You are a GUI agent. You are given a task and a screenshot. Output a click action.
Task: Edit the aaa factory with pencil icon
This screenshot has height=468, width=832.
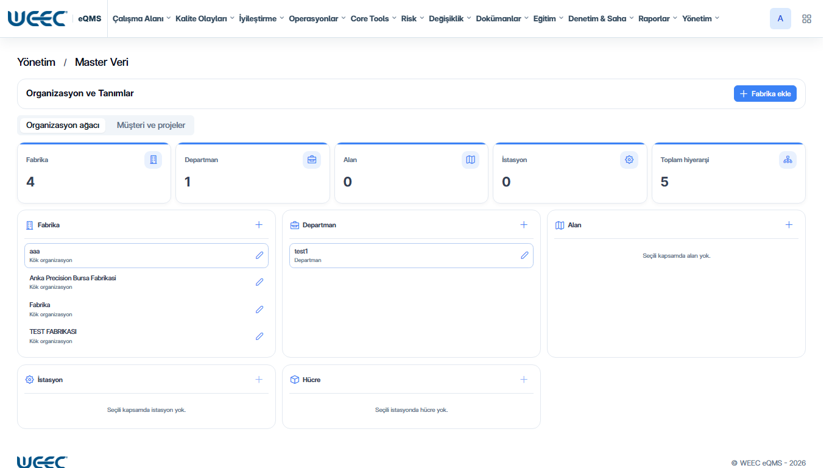[x=259, y=255]
